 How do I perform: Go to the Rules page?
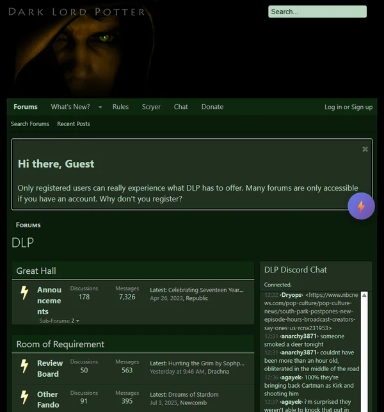(x=120, y=107)
